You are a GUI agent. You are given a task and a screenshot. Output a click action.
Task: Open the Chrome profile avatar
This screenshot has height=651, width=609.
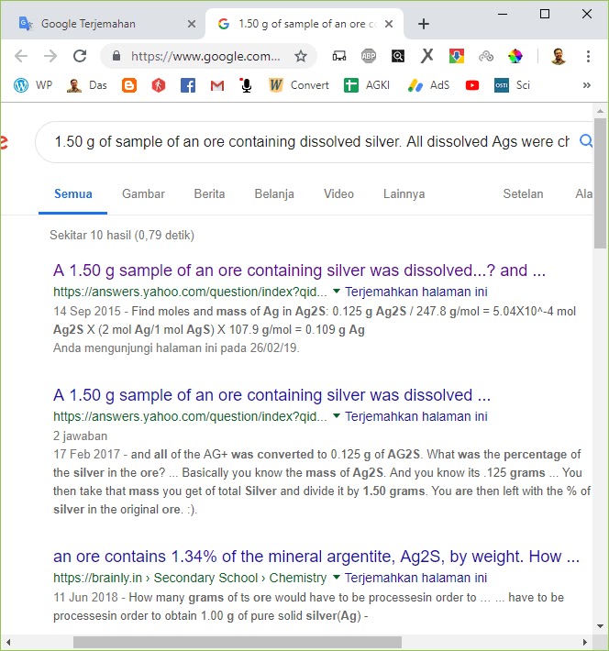click(x=559, y=56)
